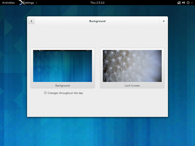The width and height of the screenshot is (195, 146).
Task: Open the Activities overview
Action: click(x=8, y=3)
